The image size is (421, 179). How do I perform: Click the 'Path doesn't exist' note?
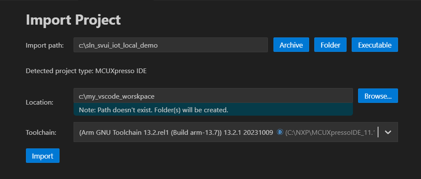[x=154, y=110]
